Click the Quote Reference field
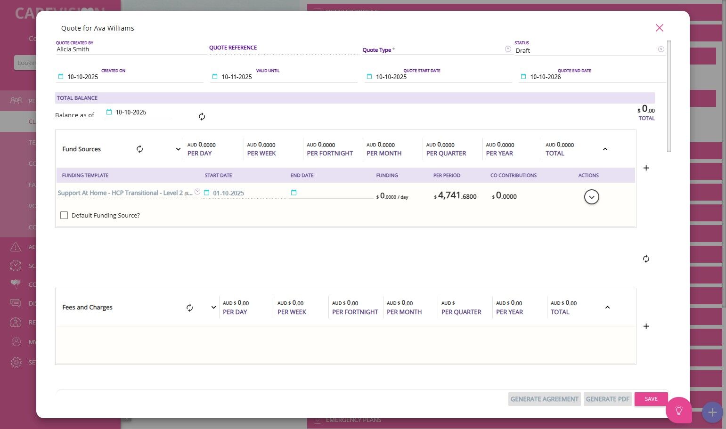This screenshot has width=726, height=429. (x=284, y=48)
